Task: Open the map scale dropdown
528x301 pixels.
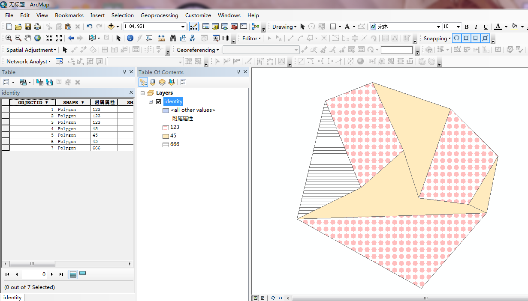Action: coord(183,27)
